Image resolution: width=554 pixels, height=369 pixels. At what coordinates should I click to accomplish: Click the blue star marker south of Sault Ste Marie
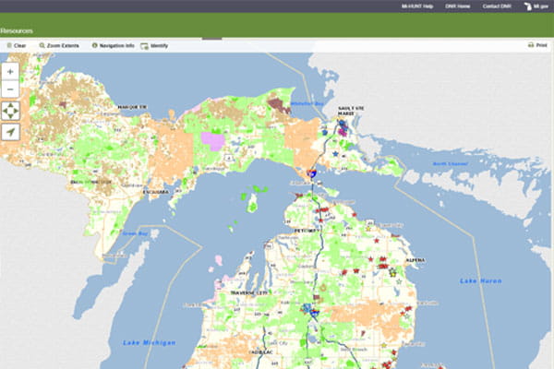335,154
